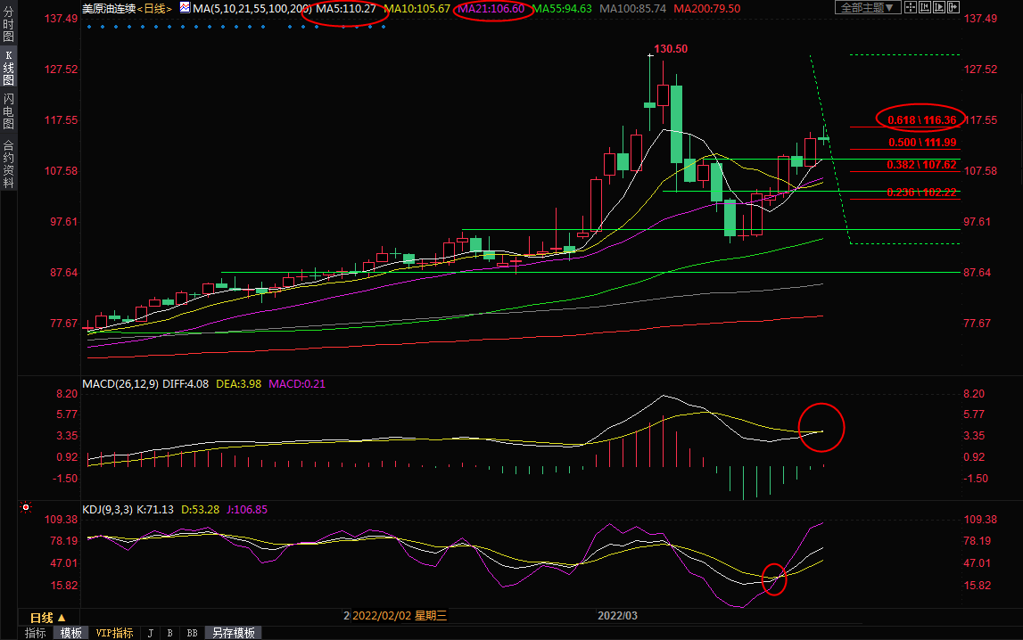Image resolution: width=1023 pixels, height=640 pixels.
Task: Click the first layout icon right of 全部主题
Action: click(x=910, y=8)
